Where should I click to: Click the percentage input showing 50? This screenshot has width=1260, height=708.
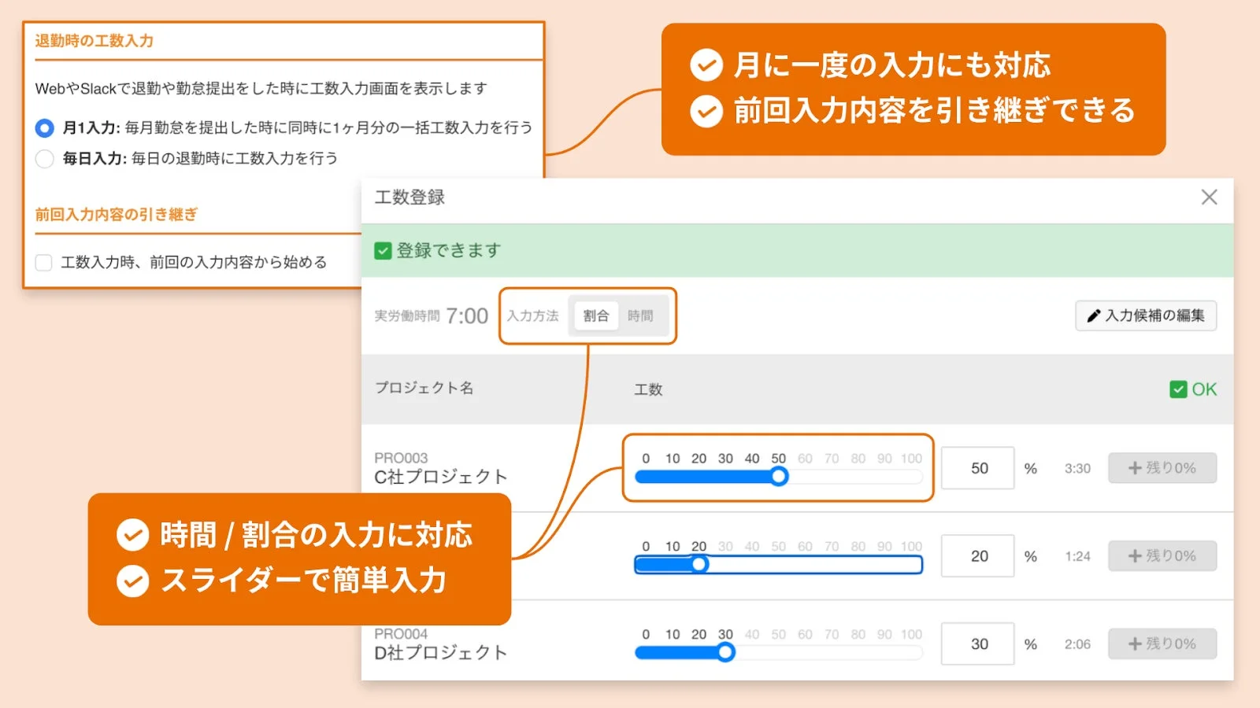[x=977, y=467]
